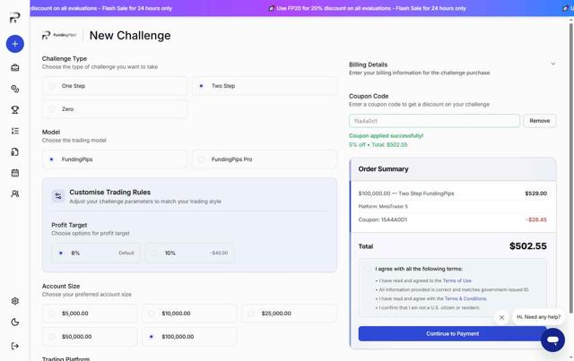This screenshot has height=361, width=574.
Task: Click the 'Coupon: 15A4A0D1' line
Action: [x=383, y=219]
